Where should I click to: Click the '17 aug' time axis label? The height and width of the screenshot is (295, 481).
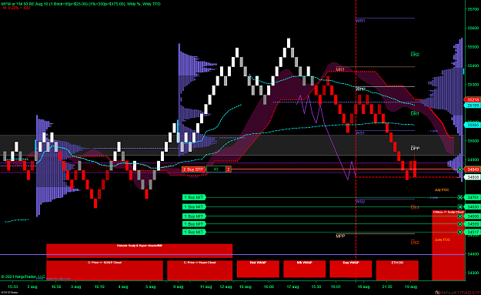292,287
